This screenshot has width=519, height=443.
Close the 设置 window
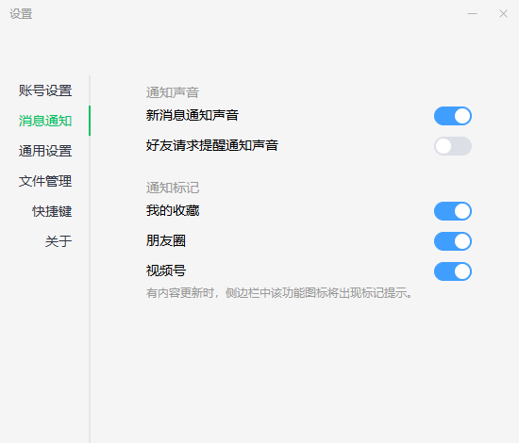click(x=504, y=13)
